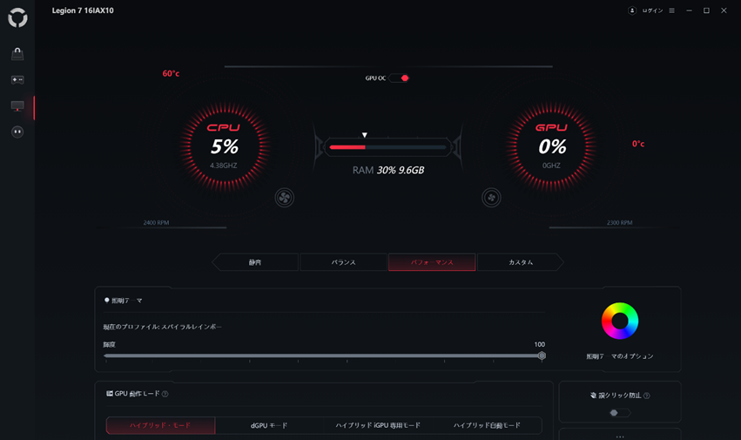The height and width of the screenshot is (440, 741).
Task: Click the CPU fan icon
Action: coord(285,198)
